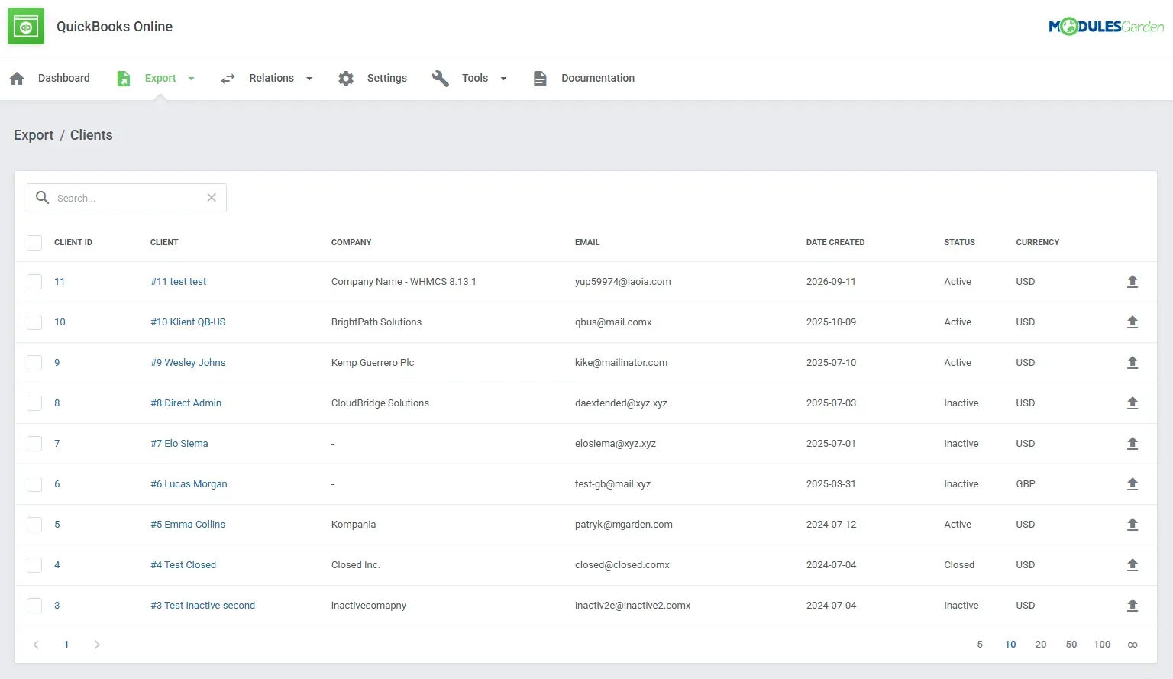Click the Documentation file icon
Viewport: 1173px width, 679px height.
540,78
